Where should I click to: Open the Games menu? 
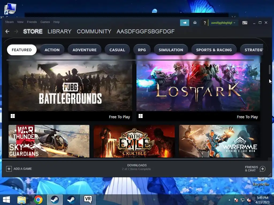(x=45, y=22)
